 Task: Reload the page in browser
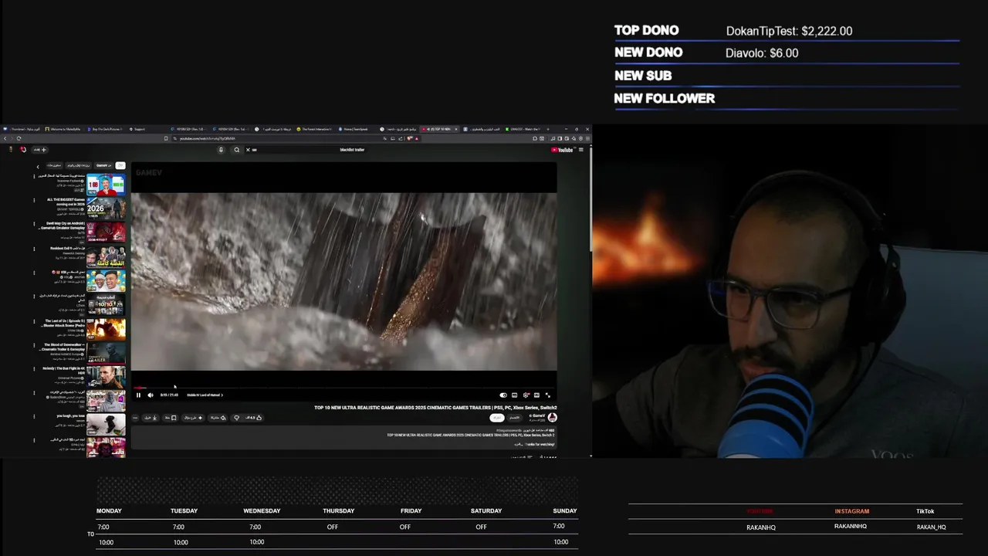pos(19,138)
